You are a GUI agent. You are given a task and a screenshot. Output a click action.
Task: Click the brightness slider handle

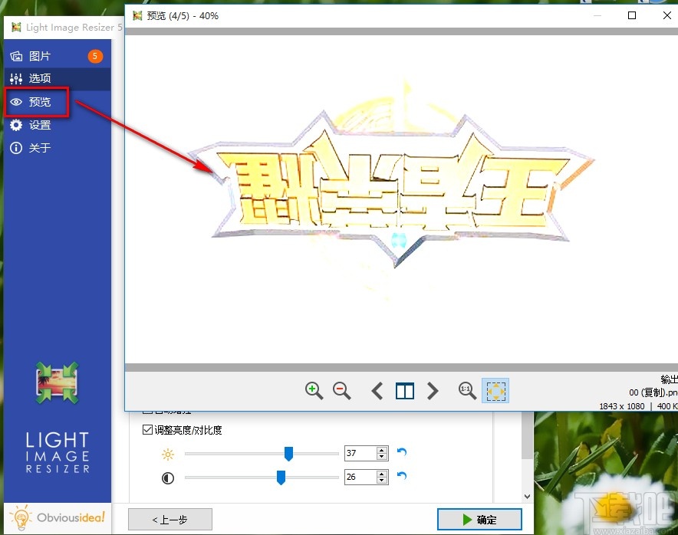[288, 454]
